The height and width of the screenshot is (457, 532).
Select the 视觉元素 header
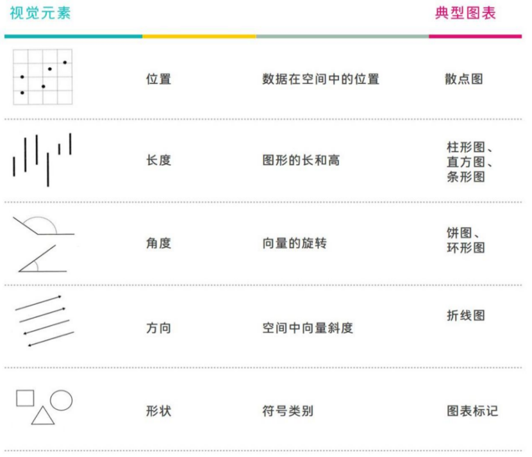(40, 13)
